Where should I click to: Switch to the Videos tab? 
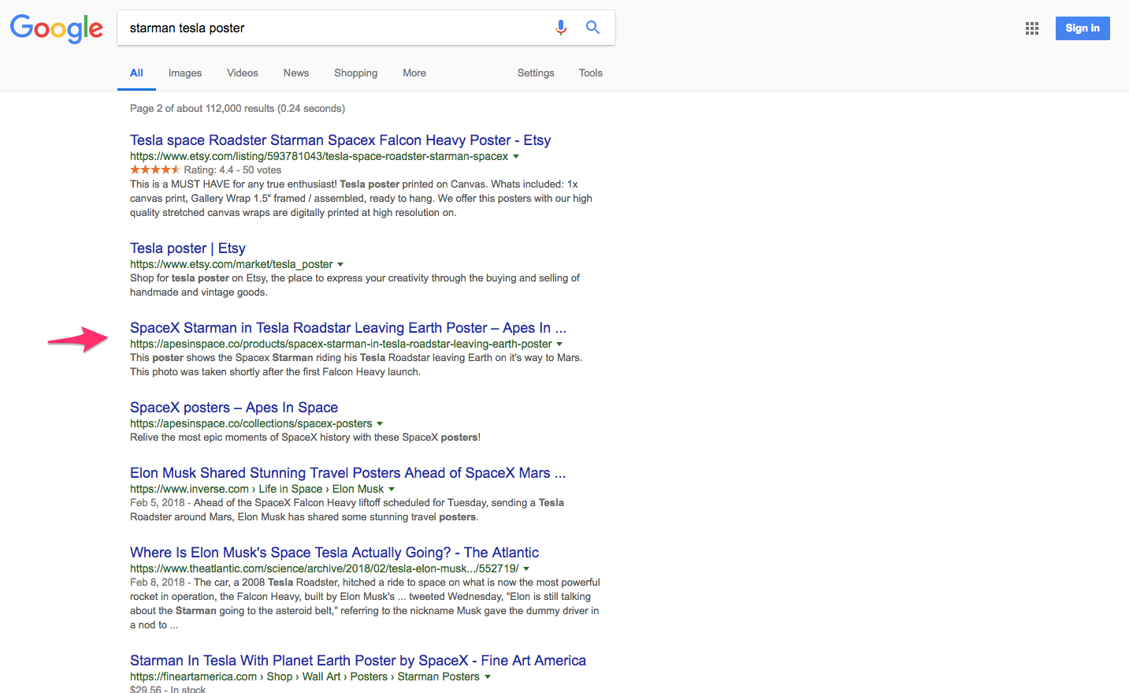(x=243, y=73)
